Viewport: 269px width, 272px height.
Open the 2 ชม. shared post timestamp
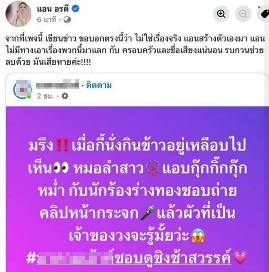45,96
